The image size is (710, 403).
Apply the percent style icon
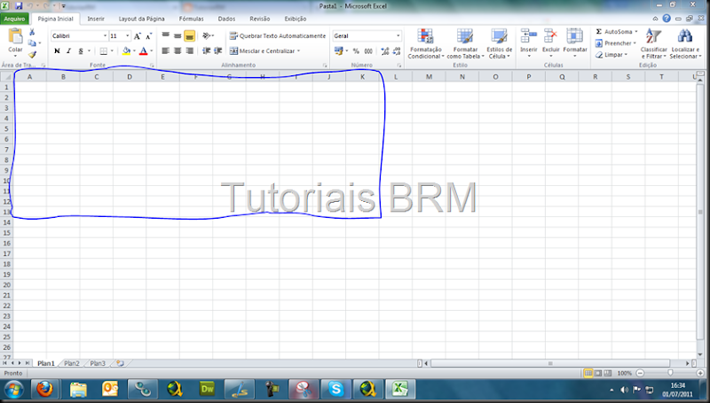[356, 51]
